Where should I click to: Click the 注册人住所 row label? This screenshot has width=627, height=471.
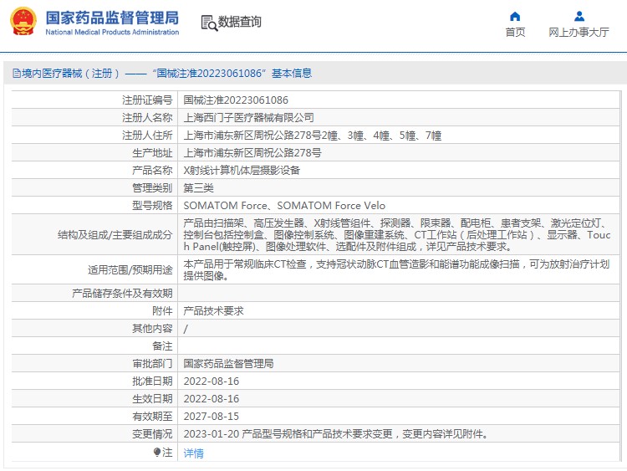point(147,136)
